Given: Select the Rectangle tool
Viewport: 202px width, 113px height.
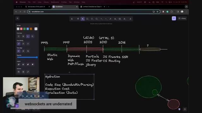Looking at the screenshot, I should pyautogui.click(x=87, y=19).
